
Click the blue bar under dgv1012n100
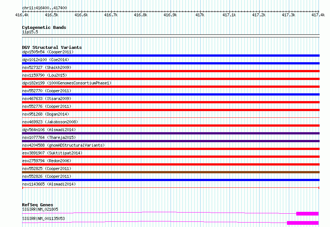tap(171, 63)
